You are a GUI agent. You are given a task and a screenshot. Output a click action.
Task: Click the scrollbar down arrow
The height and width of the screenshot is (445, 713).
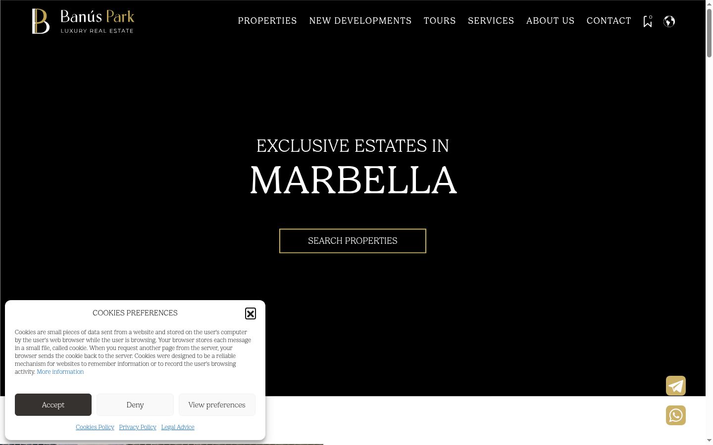[x=709, y=440]
